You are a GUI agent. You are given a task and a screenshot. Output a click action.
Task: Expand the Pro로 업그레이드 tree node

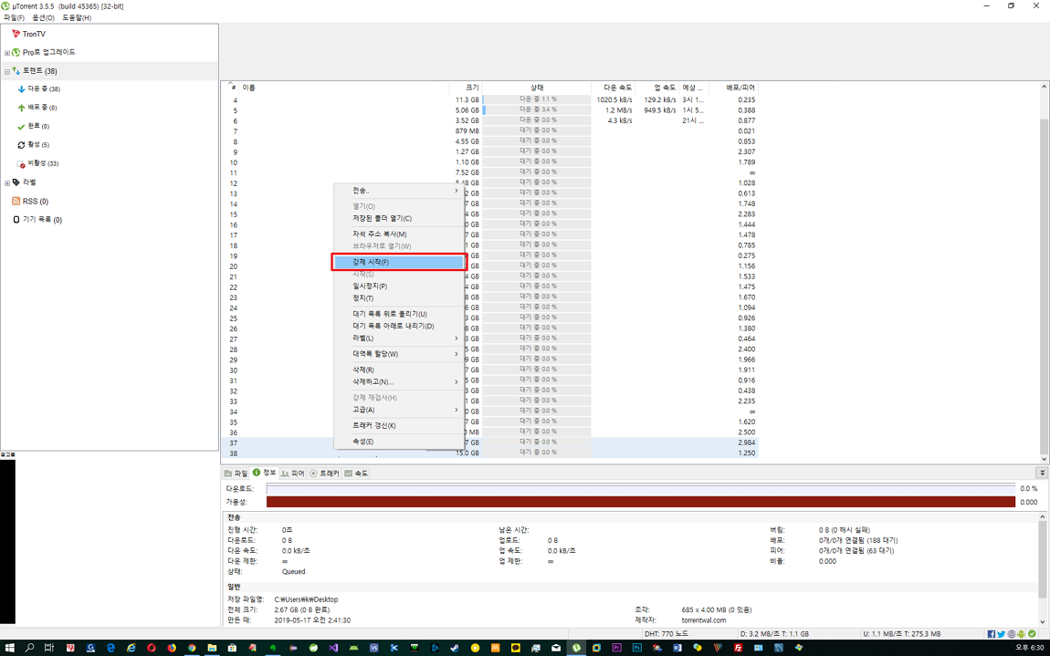(x=7, y=53)
